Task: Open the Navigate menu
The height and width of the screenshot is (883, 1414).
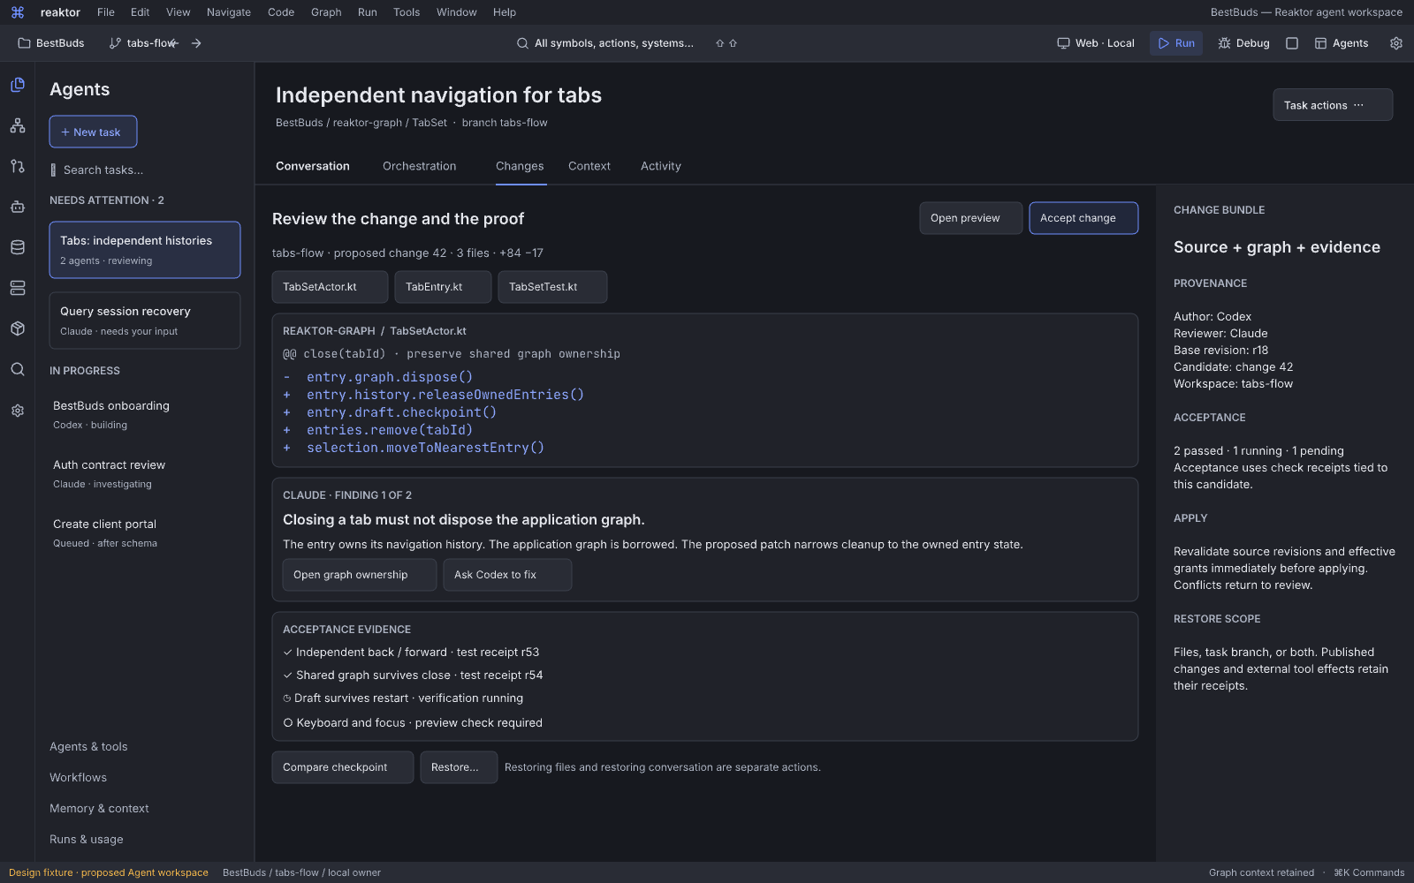Action: pos(229,12)
